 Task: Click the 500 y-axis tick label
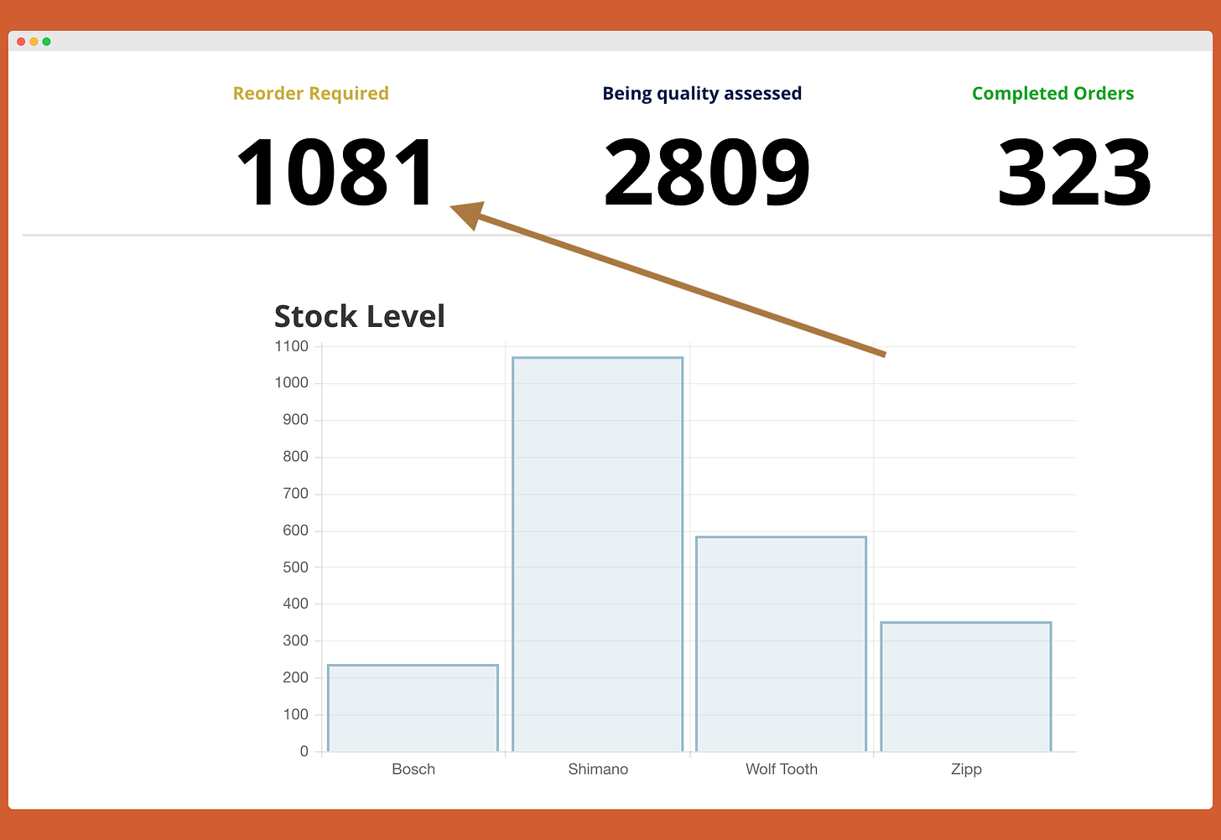(295, 568)
